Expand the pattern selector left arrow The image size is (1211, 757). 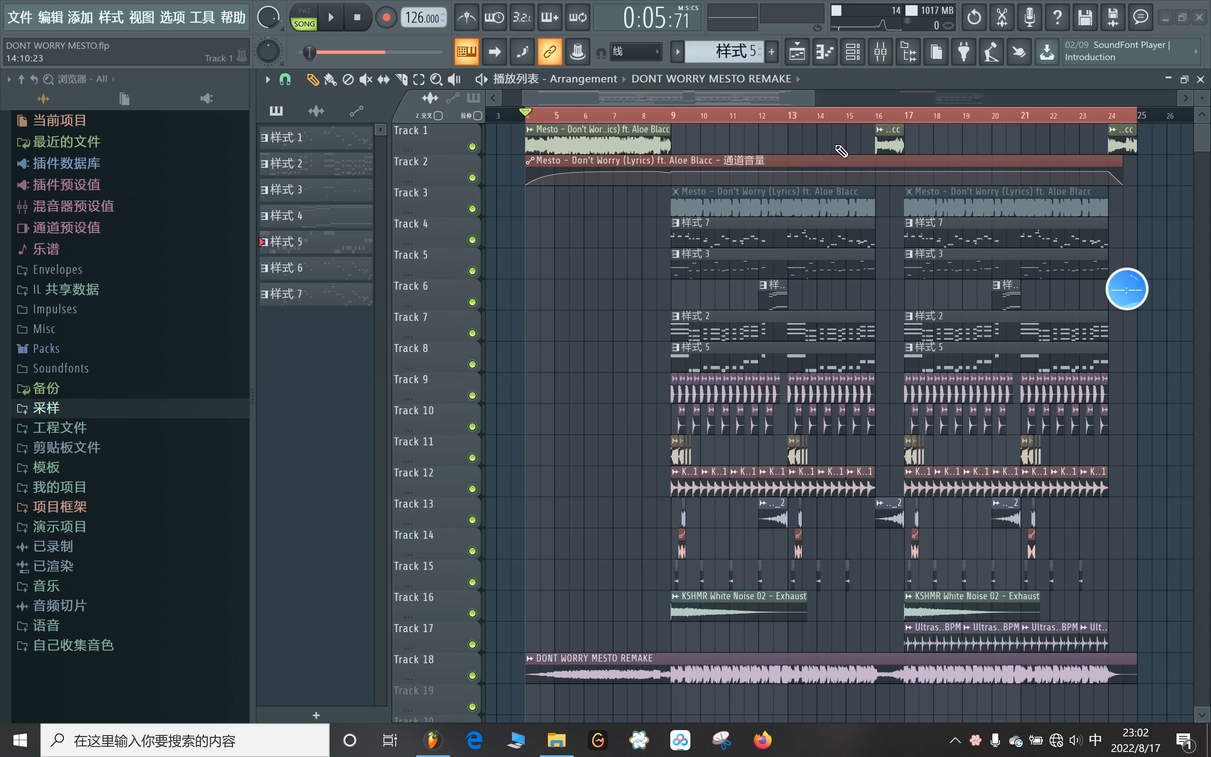pyautogui.click(x=677, y=52)
